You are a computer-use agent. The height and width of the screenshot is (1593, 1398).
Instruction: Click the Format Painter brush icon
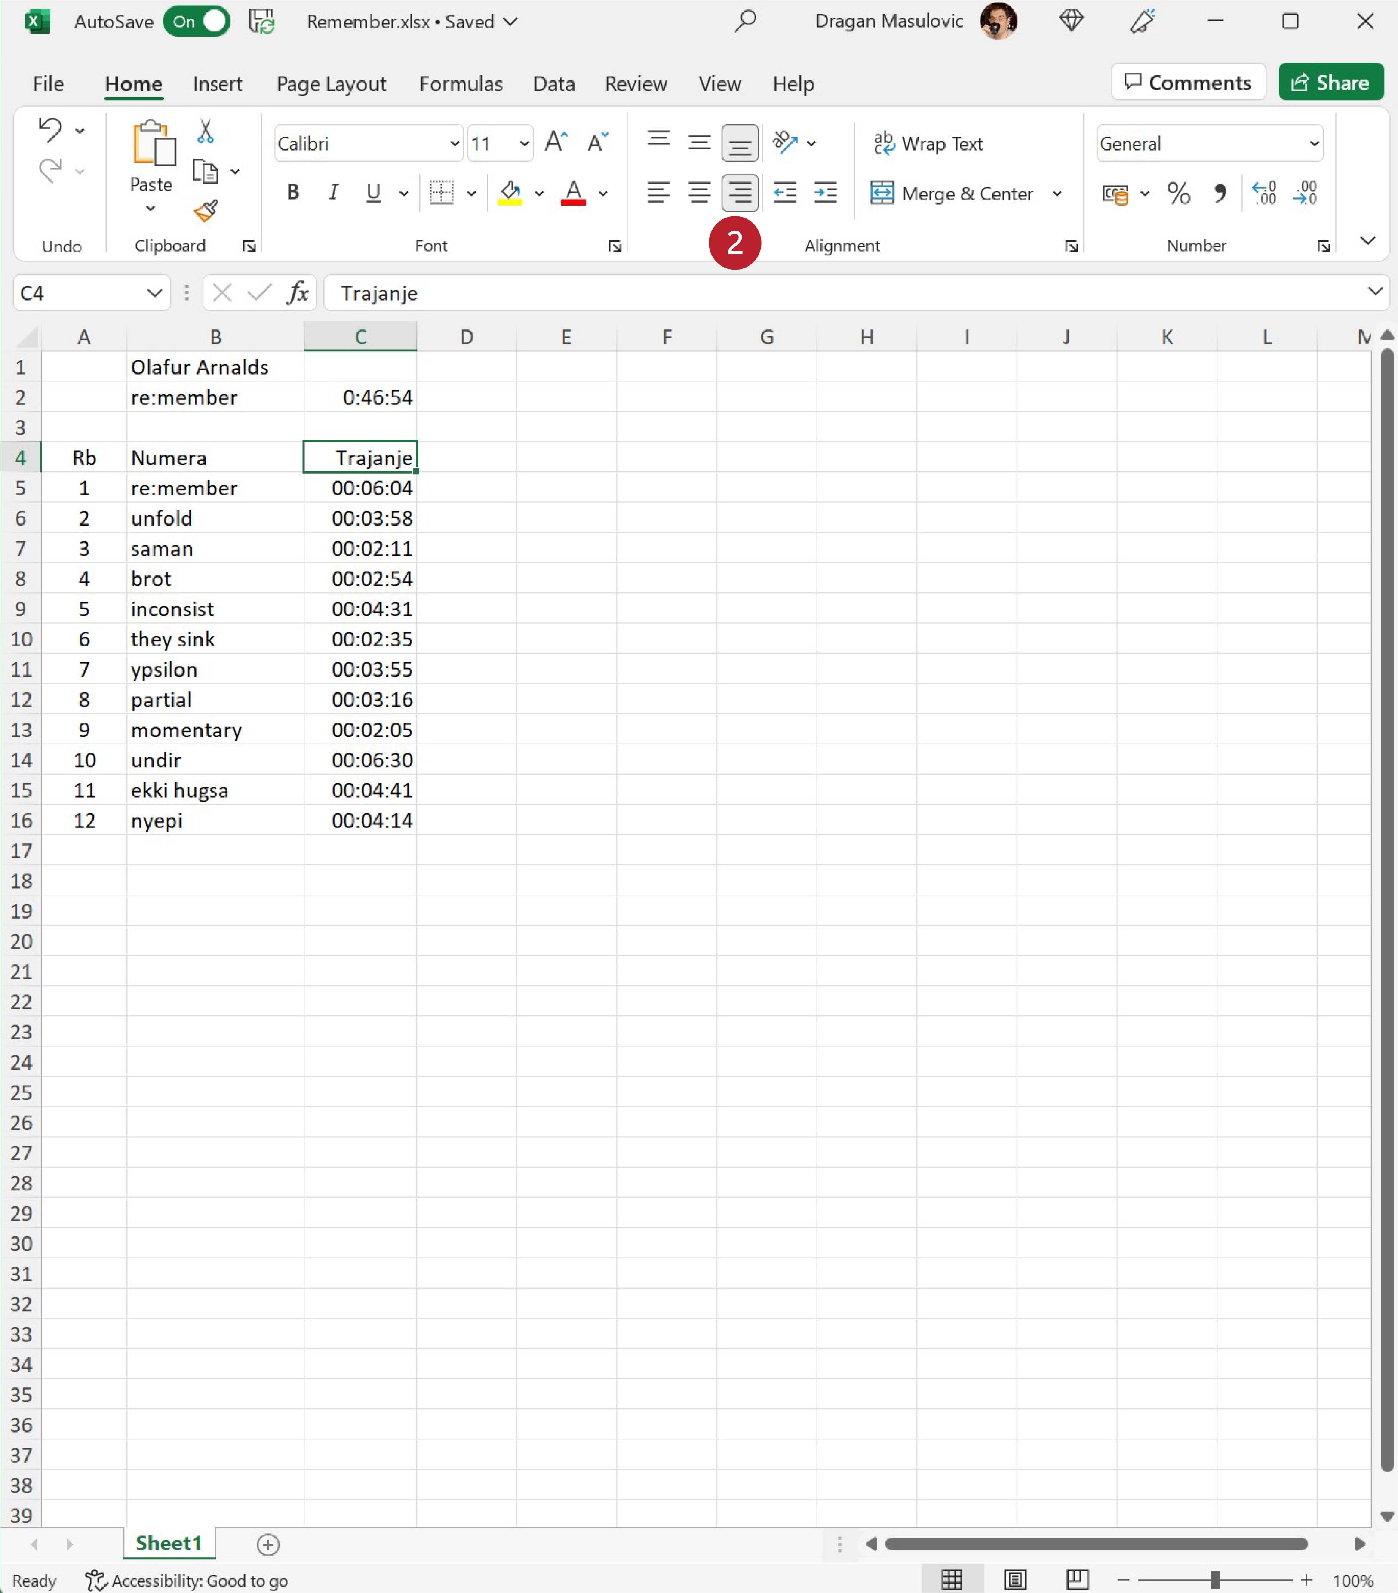(206, 210)
